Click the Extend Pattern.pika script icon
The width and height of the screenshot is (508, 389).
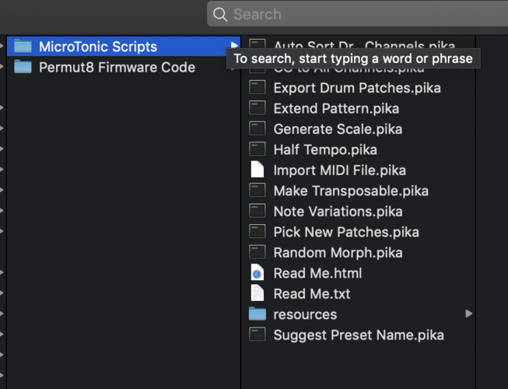258,108
